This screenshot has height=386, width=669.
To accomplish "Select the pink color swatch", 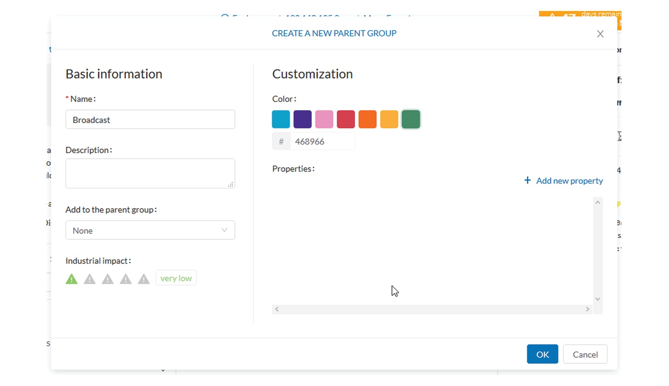I will (324, 119).
